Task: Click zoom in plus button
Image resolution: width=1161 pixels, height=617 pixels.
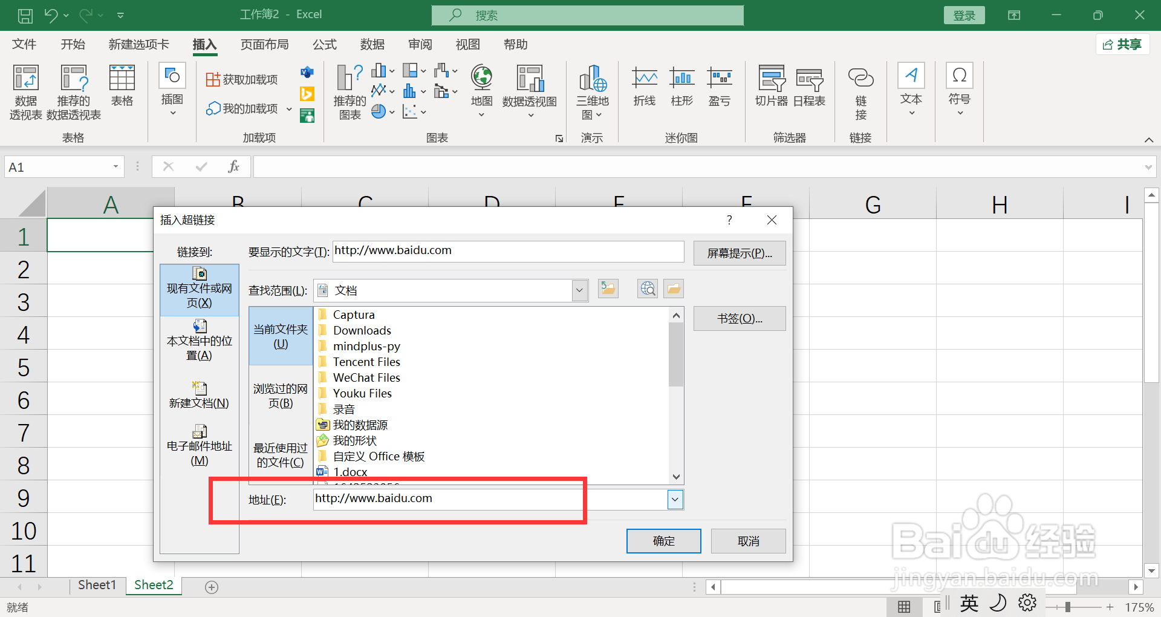Action: click(1110, 607)
